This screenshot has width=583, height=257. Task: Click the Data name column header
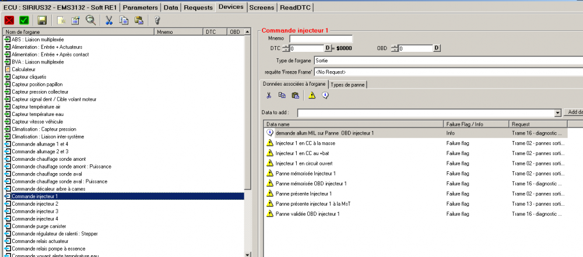(354, 124)
